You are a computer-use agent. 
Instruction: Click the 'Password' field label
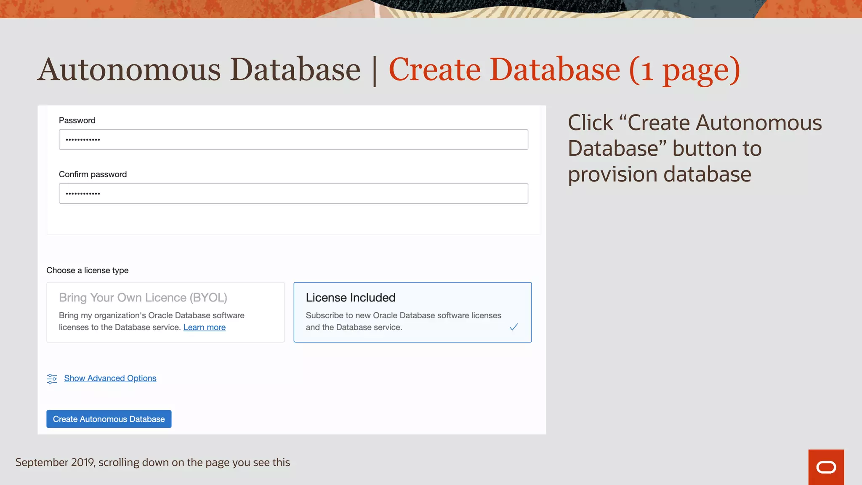[77, 120]
